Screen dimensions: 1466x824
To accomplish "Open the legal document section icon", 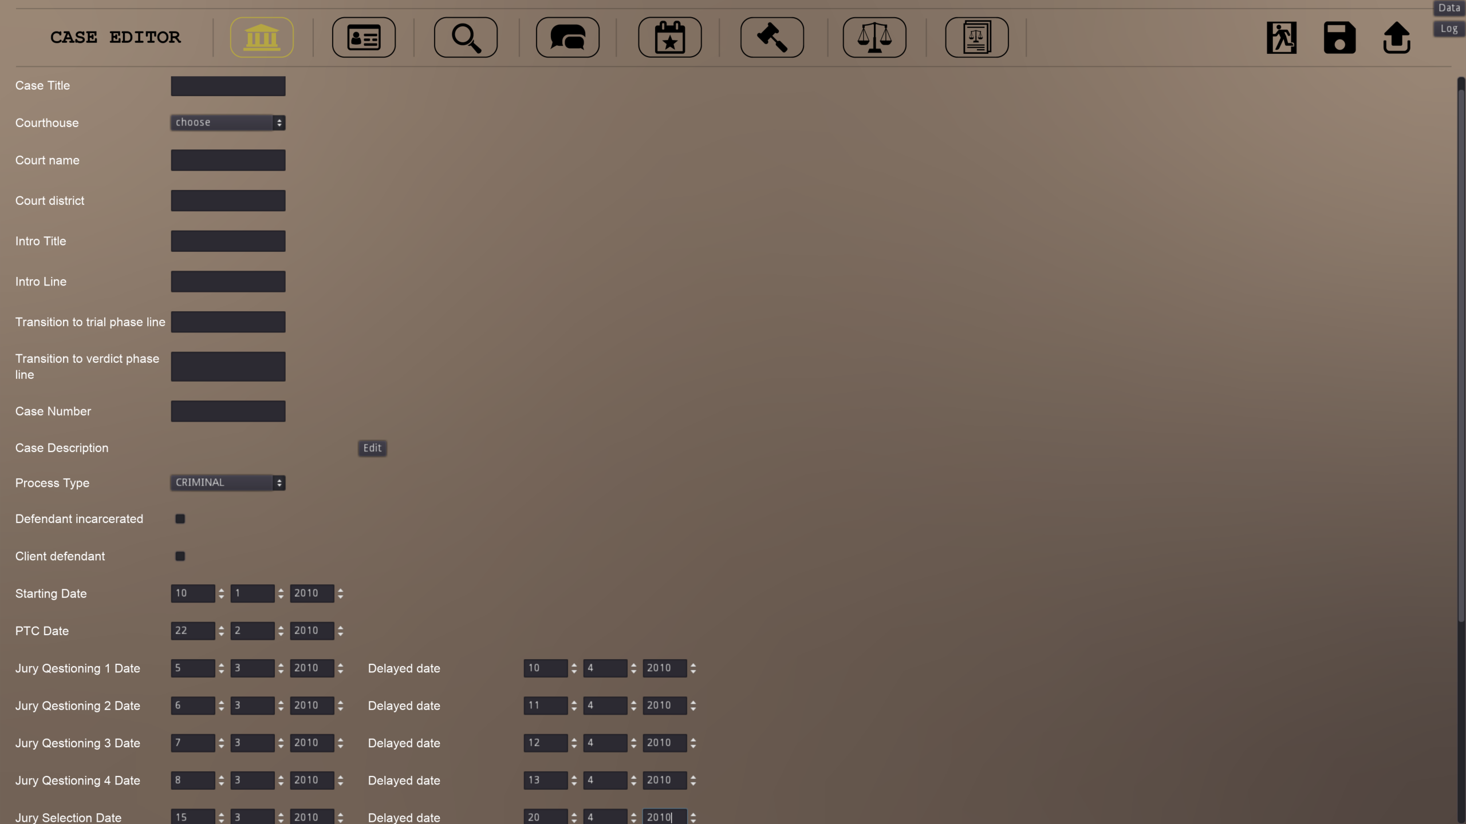I will [x=976, y=38].
